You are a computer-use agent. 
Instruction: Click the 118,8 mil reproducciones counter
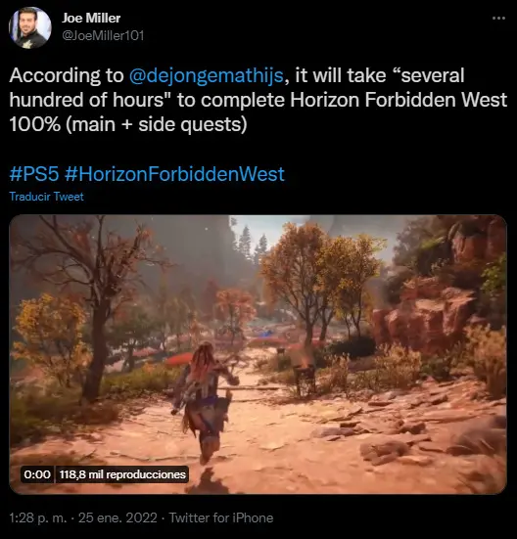pos(122,474)
